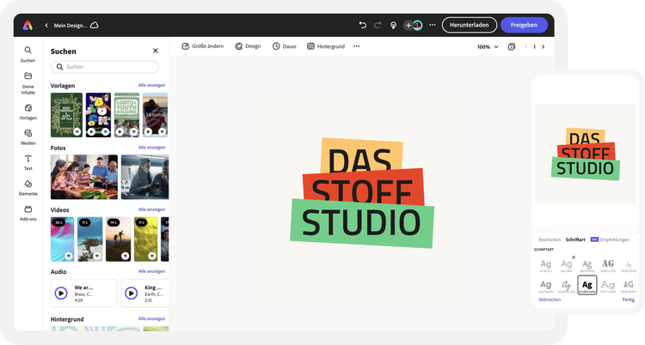Click the Adobe Express home logo
Image resolution: width=645 pixels, height=345 pixels.
[28, 26]
